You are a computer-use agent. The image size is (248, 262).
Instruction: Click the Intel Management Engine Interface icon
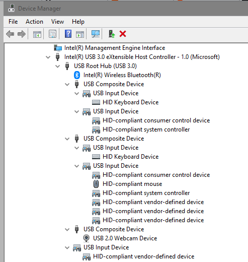[x=58, y=48]
